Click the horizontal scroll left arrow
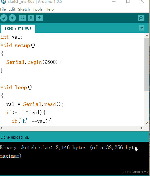 pyautogui.click(x=1, y=128)
